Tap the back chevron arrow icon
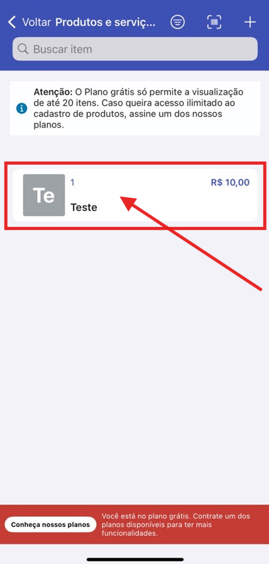The width and height of the screenshot is (269, 564). pos(12,22)
